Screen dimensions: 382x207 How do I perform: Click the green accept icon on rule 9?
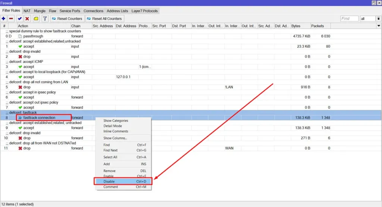(x=20, y=128)
